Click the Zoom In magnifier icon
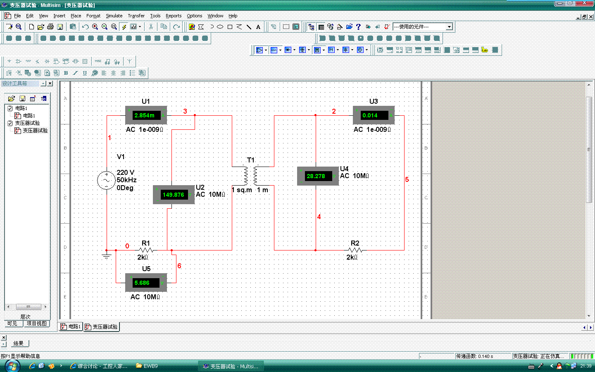595x372 pixels. (95, 27)
